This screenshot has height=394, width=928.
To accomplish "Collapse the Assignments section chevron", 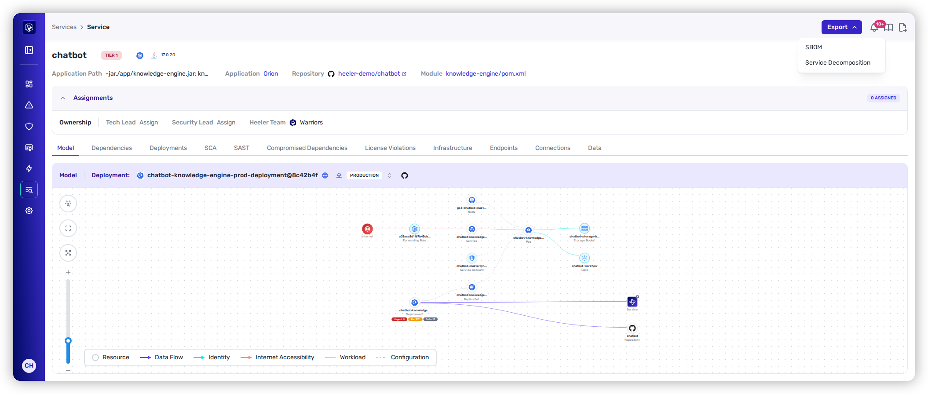I will (63, 98).
